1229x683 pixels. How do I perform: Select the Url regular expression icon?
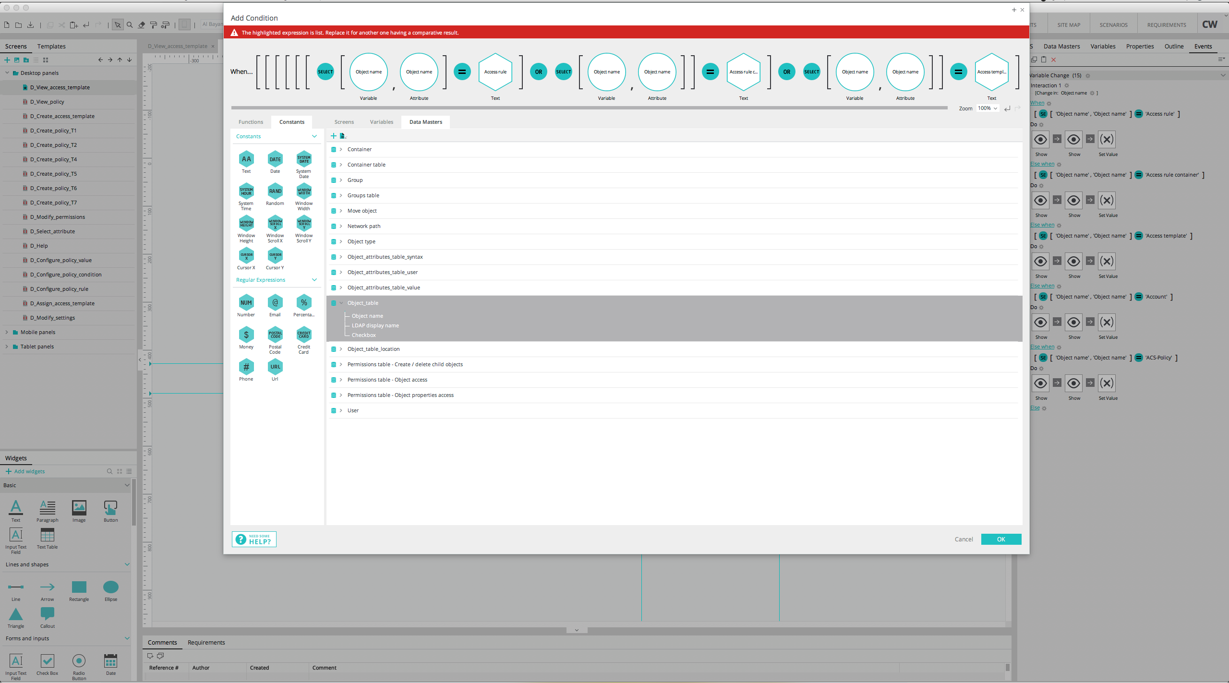(x=275, y=367)
